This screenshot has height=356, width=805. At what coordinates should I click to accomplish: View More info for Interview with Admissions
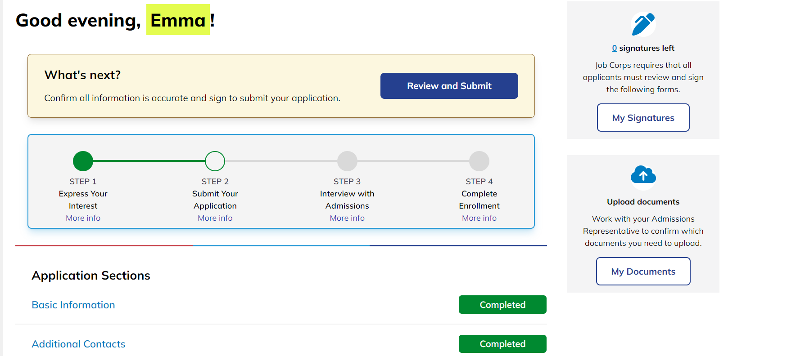point(347,218)
